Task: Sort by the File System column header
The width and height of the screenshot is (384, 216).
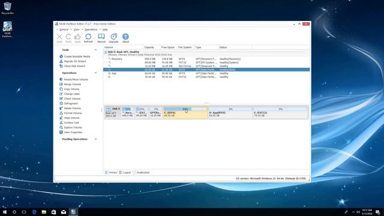Action: [185, 47]
